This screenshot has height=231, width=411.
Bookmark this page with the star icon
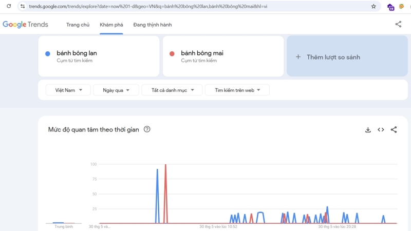(373, 7)
